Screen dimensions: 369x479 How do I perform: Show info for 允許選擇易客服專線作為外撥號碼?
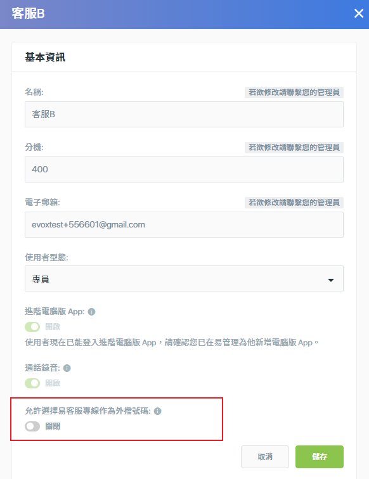point(157,411)
